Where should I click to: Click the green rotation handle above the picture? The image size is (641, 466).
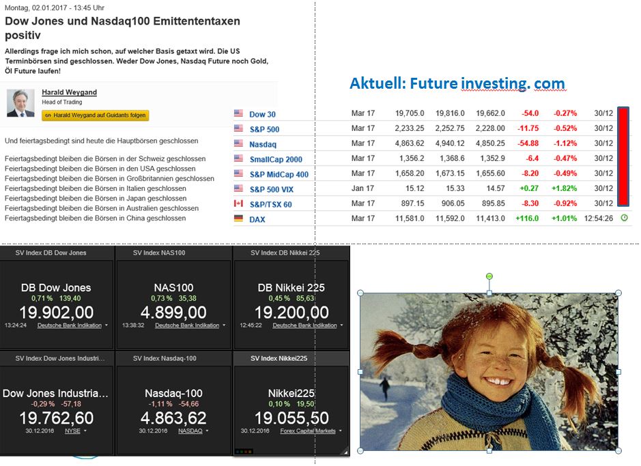(489, 276)
